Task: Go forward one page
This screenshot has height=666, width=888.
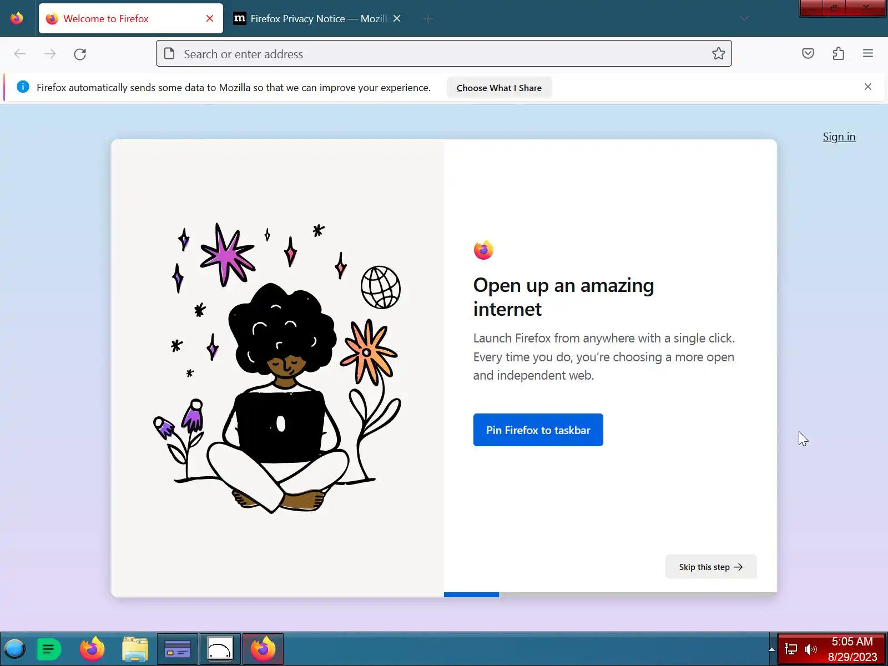Action: tap(50, 54)
